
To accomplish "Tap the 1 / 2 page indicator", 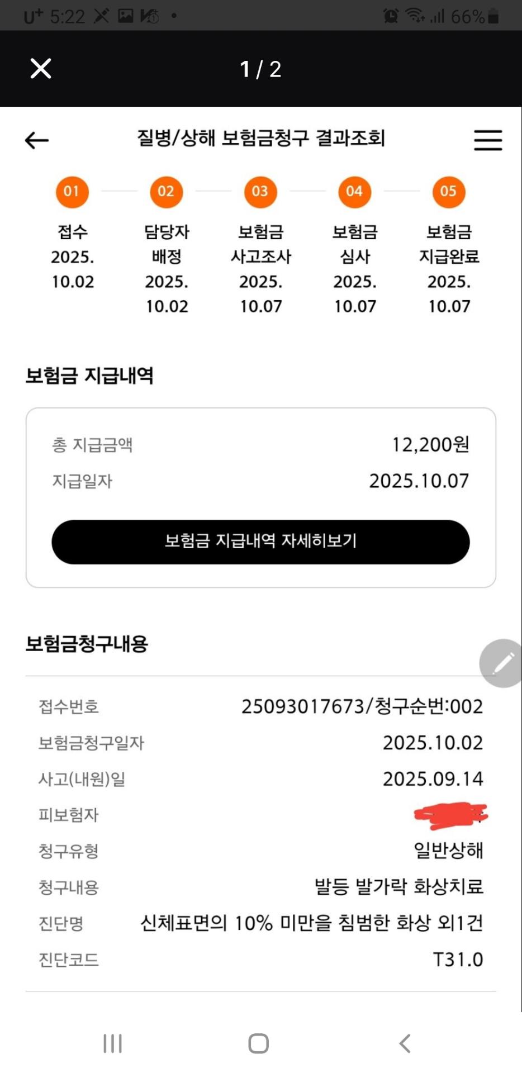I will [260, 69].
